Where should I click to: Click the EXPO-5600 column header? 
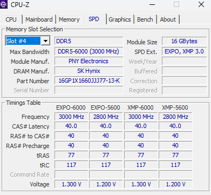pyautogui.click(x=105, y=107)
